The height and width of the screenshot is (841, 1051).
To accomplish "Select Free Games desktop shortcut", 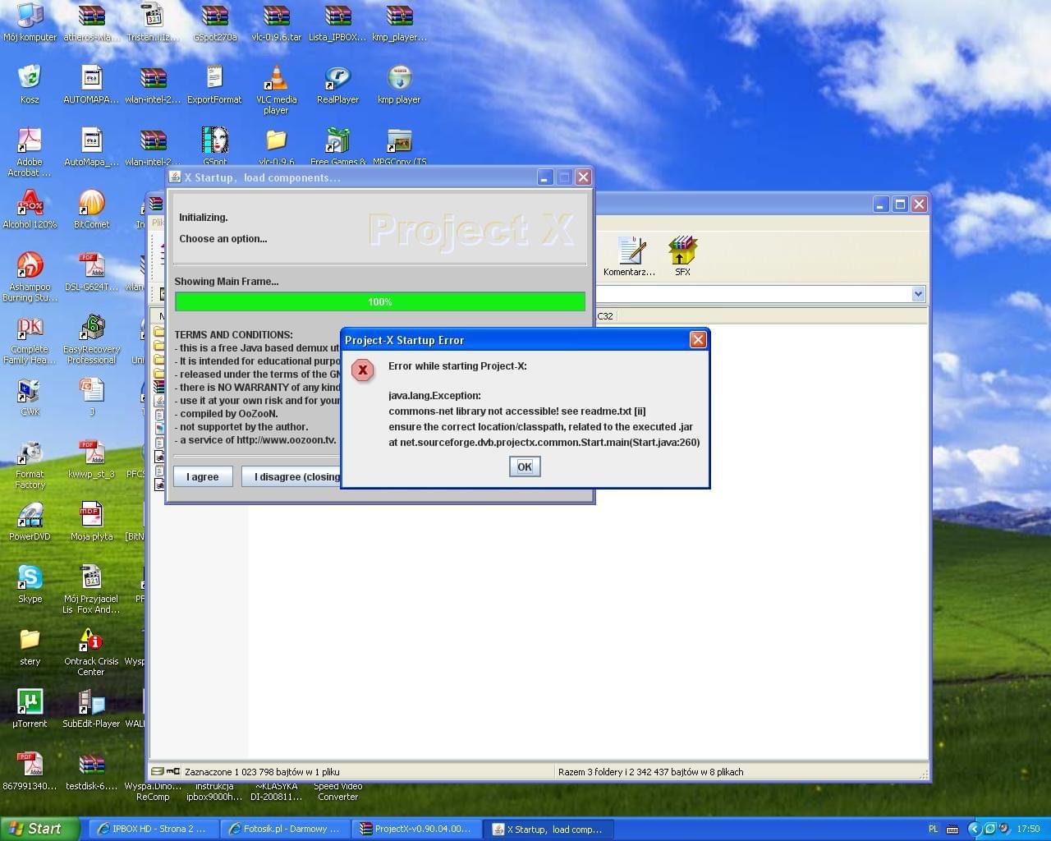I will pos(337,145).
